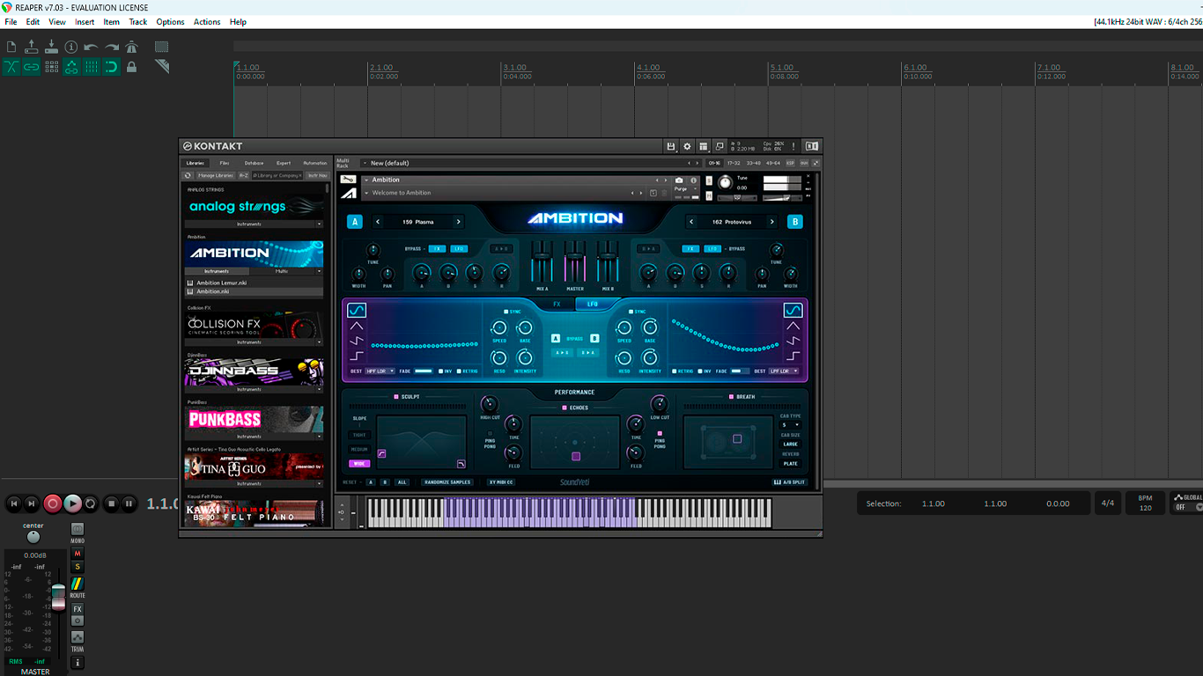Select square LFO waveform on layer B
This screenshot has height=676, width=1203.
[793, 356]
